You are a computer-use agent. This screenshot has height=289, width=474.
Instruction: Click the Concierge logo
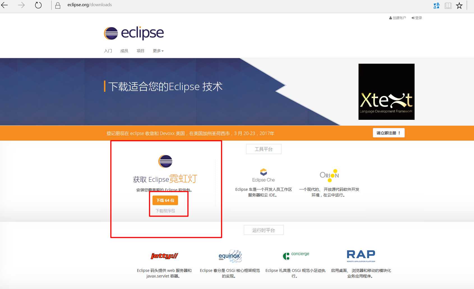(296, 255)
